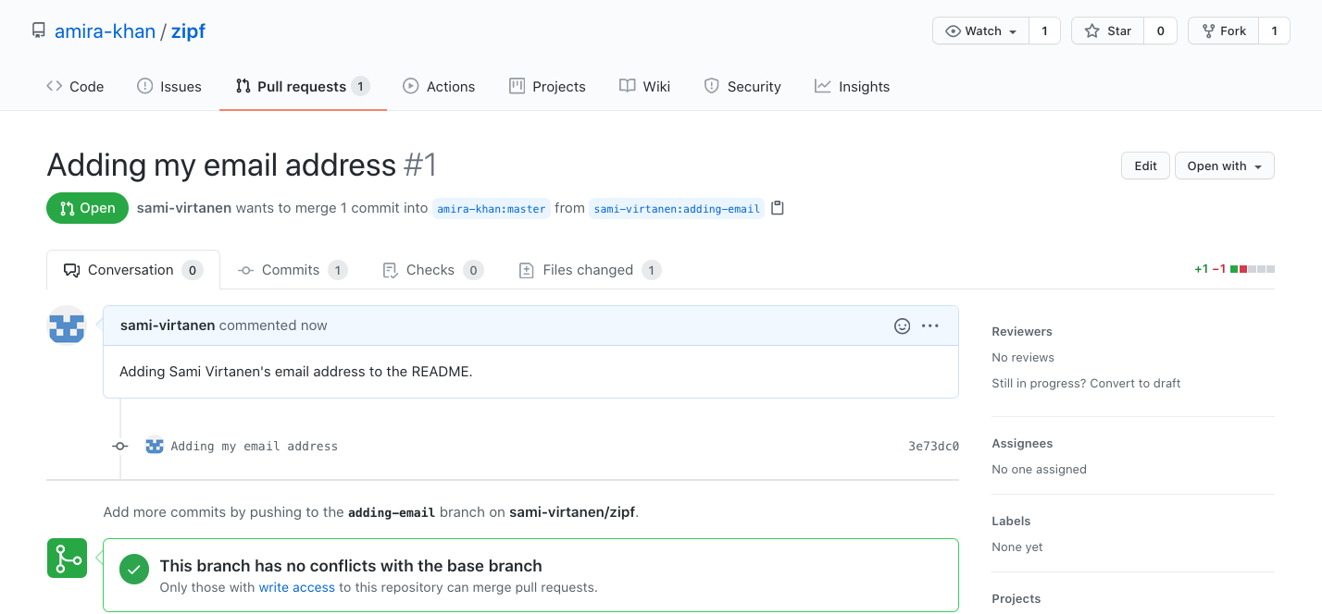
Task: Open the Files changed tab
Action: pos(590,270)
